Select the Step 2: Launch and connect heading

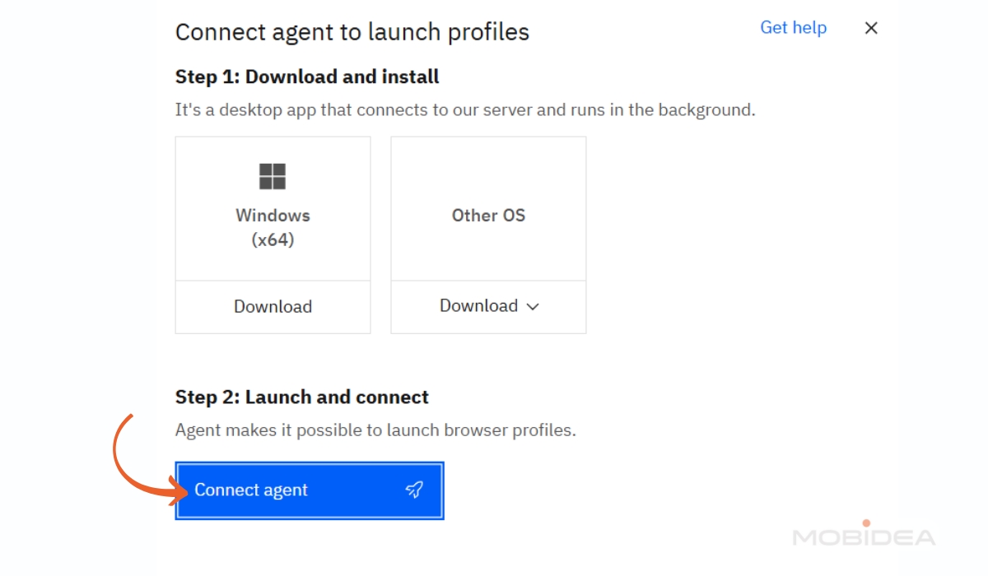point(301,397)
